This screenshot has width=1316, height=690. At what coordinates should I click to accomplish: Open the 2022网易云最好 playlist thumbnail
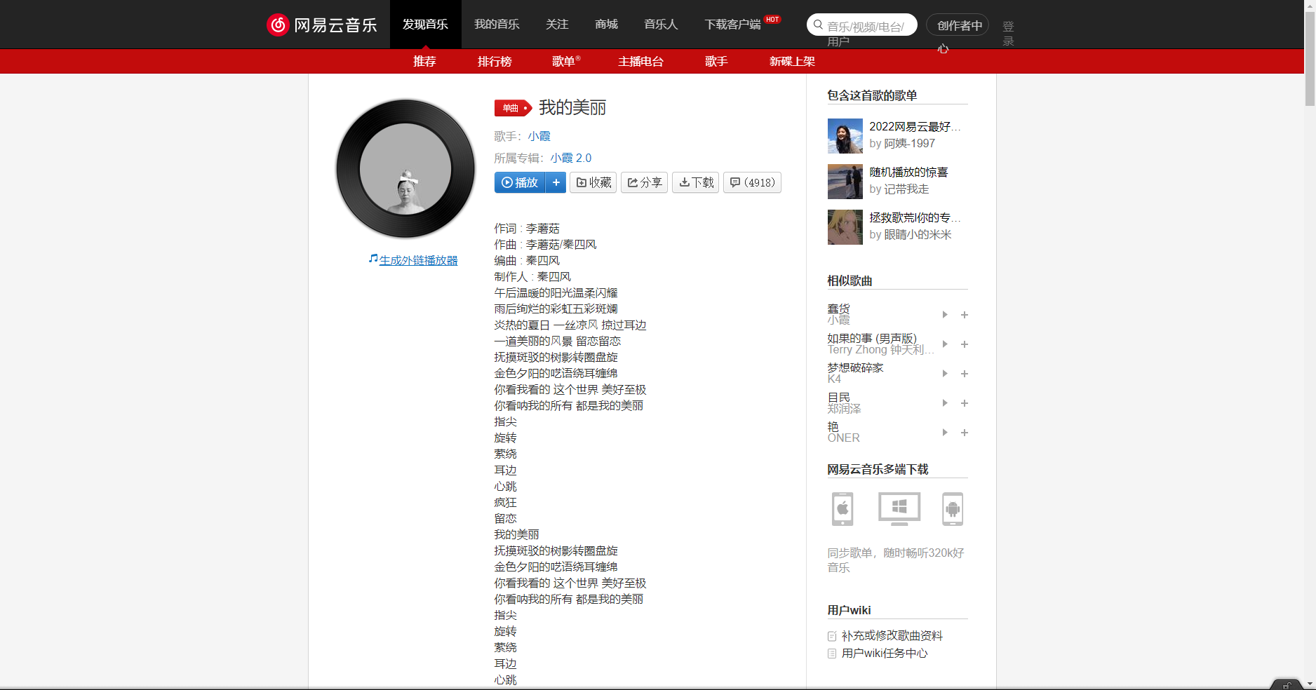845,136
